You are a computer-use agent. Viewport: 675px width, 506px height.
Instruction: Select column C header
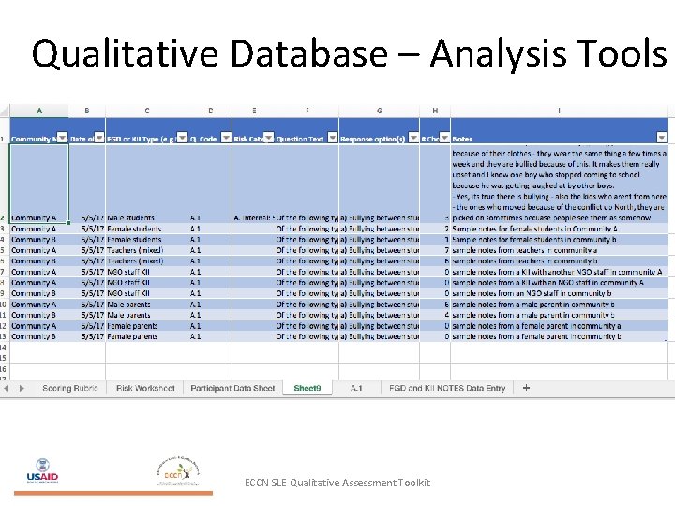147,111
